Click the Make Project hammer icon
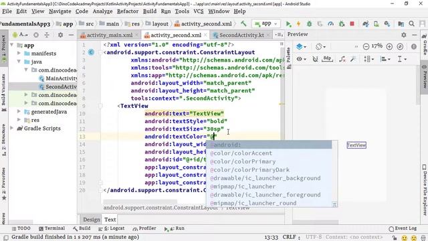The width and height of the screenshot is (428, 241). coord(243,24)
